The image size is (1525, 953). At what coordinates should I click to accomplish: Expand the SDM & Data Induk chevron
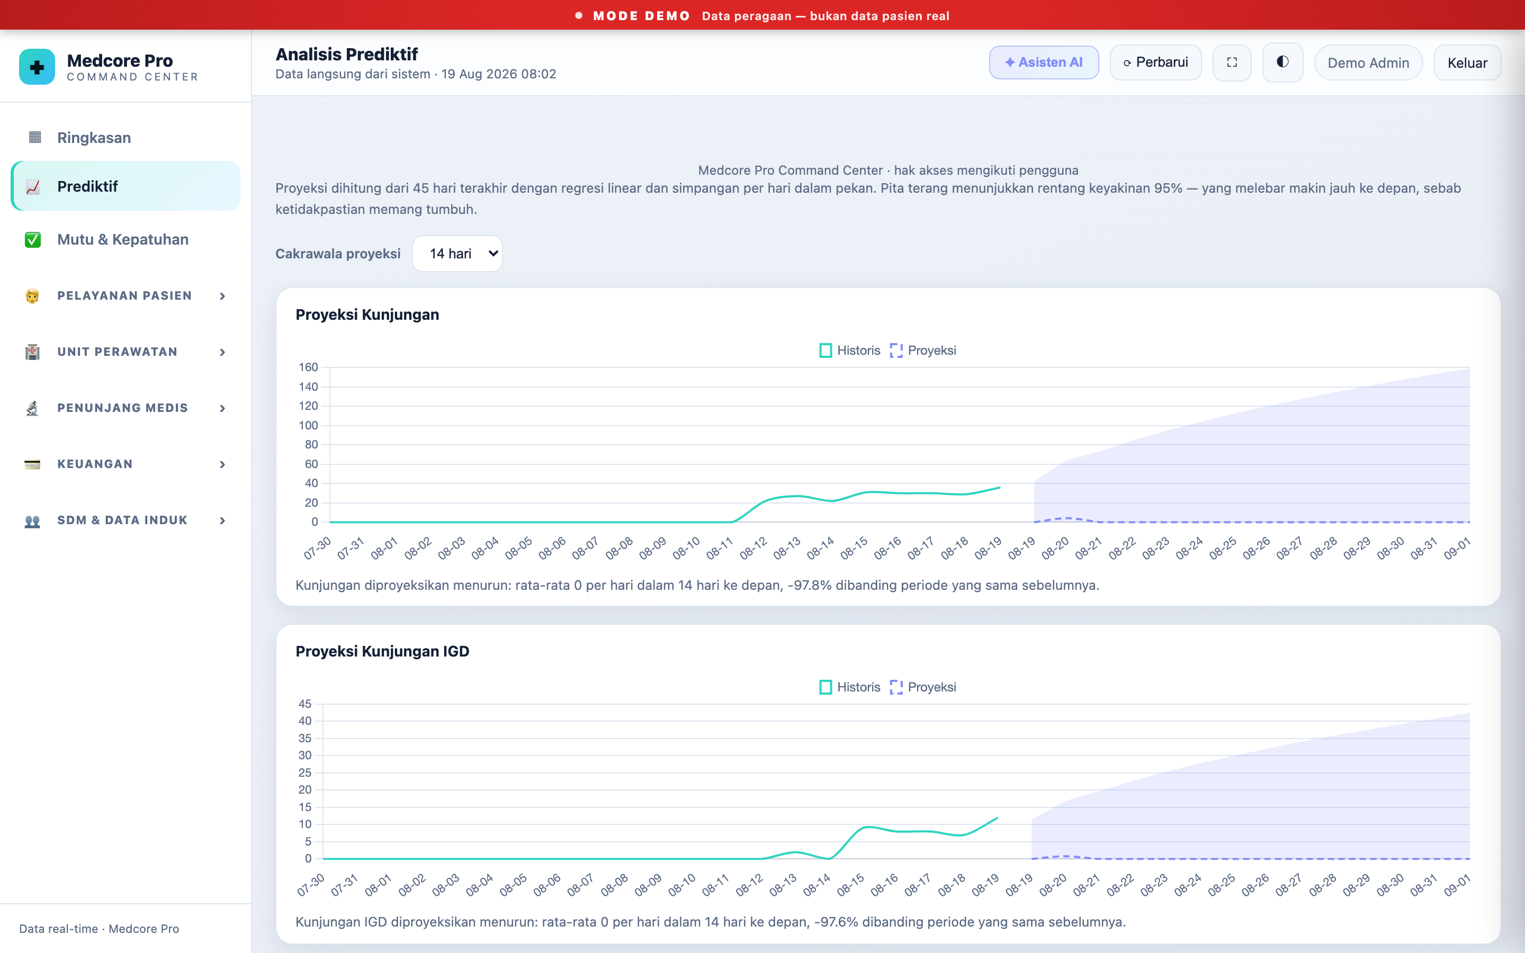coord(222,520)
